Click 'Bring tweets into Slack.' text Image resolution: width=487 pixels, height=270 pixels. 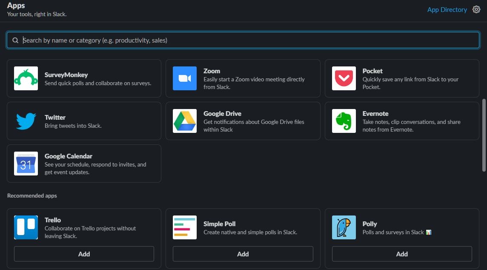point(73,126)
